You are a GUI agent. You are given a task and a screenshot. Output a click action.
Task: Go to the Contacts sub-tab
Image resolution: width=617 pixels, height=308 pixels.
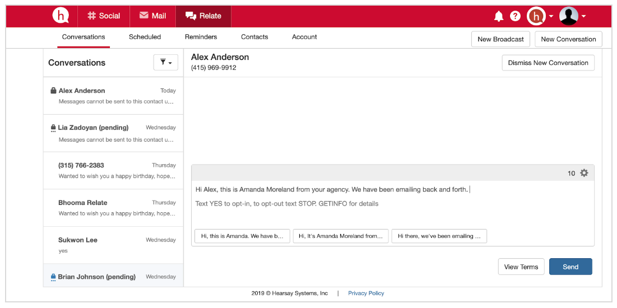coord(254,37)
